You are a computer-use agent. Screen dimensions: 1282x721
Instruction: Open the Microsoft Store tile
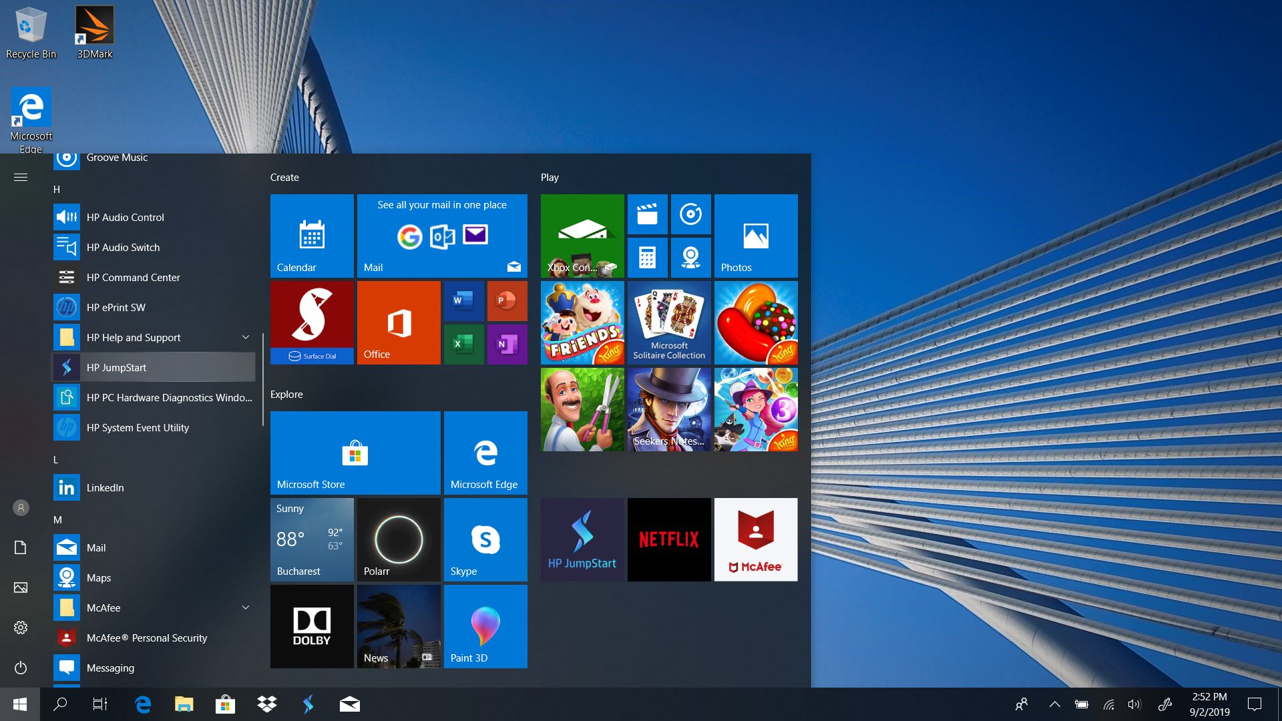click(355, 453)
